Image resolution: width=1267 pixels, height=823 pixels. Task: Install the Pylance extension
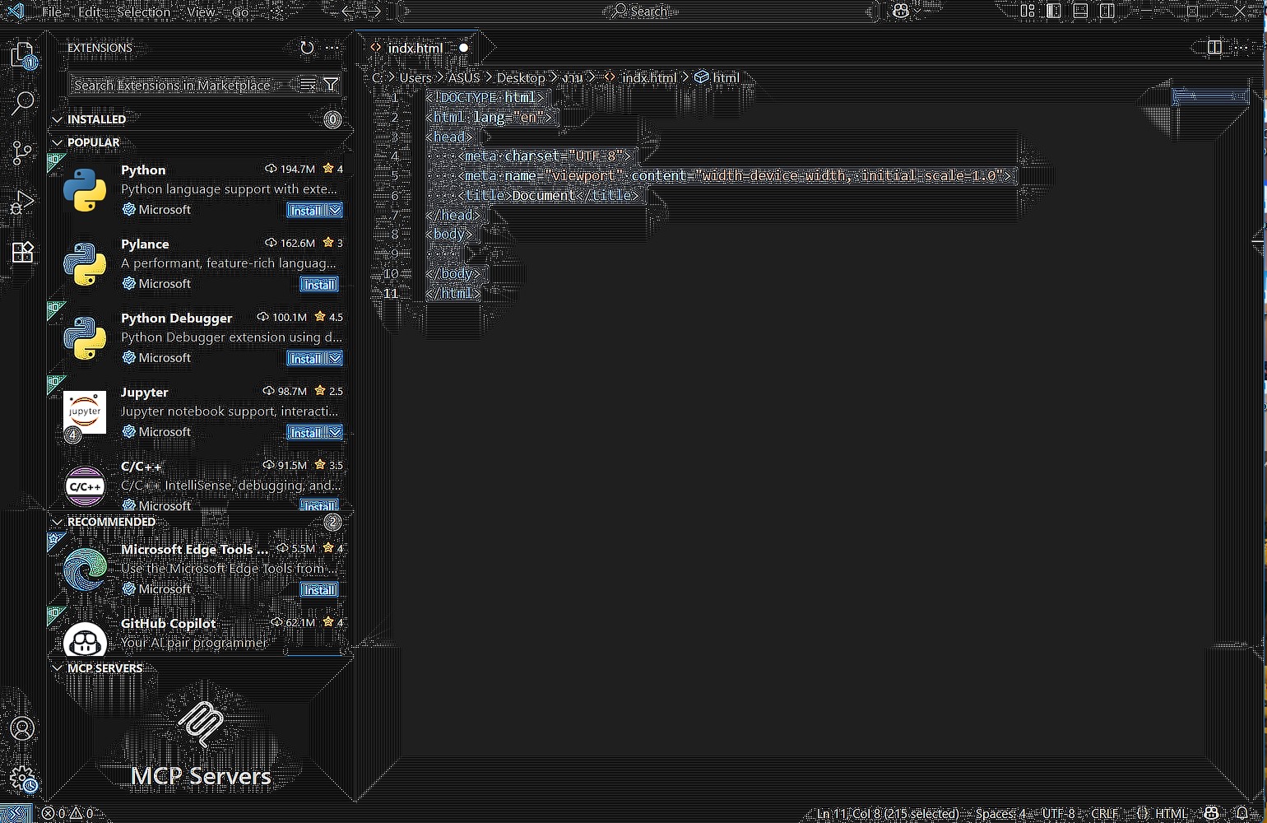pyautogui.click(x=318, y=285)
